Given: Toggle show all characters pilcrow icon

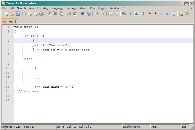Looking at the screenshot, I should 130,14.
